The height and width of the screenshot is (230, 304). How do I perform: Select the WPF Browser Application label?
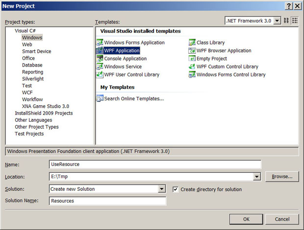(224, 51)
